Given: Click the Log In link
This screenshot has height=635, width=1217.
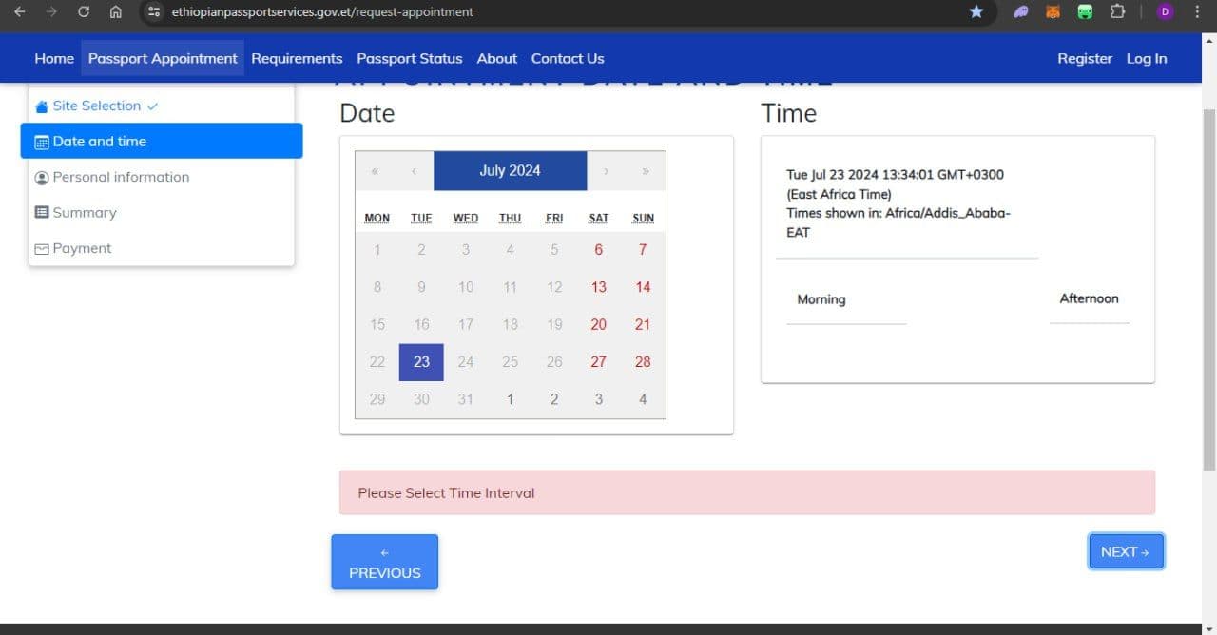Looking at the screenshot, I should [x=1147, y=58].
